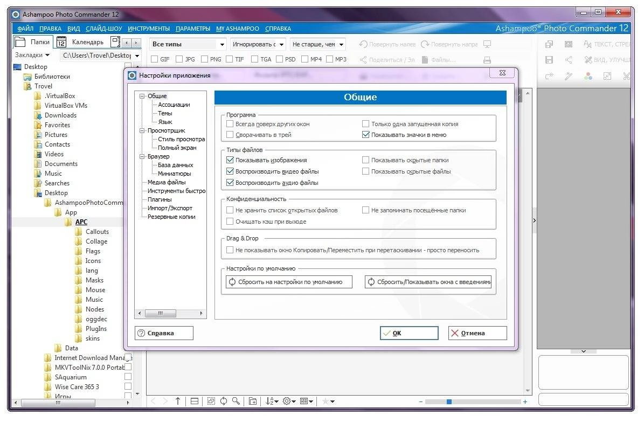Screen dimensions: 644x422
Task: Open the thumbnail view mode dropdown icon
Action: 307,401
